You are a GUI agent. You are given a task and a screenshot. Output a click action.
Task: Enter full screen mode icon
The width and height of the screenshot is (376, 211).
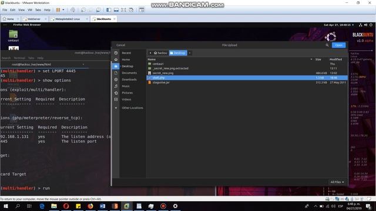tap(123, 10)
